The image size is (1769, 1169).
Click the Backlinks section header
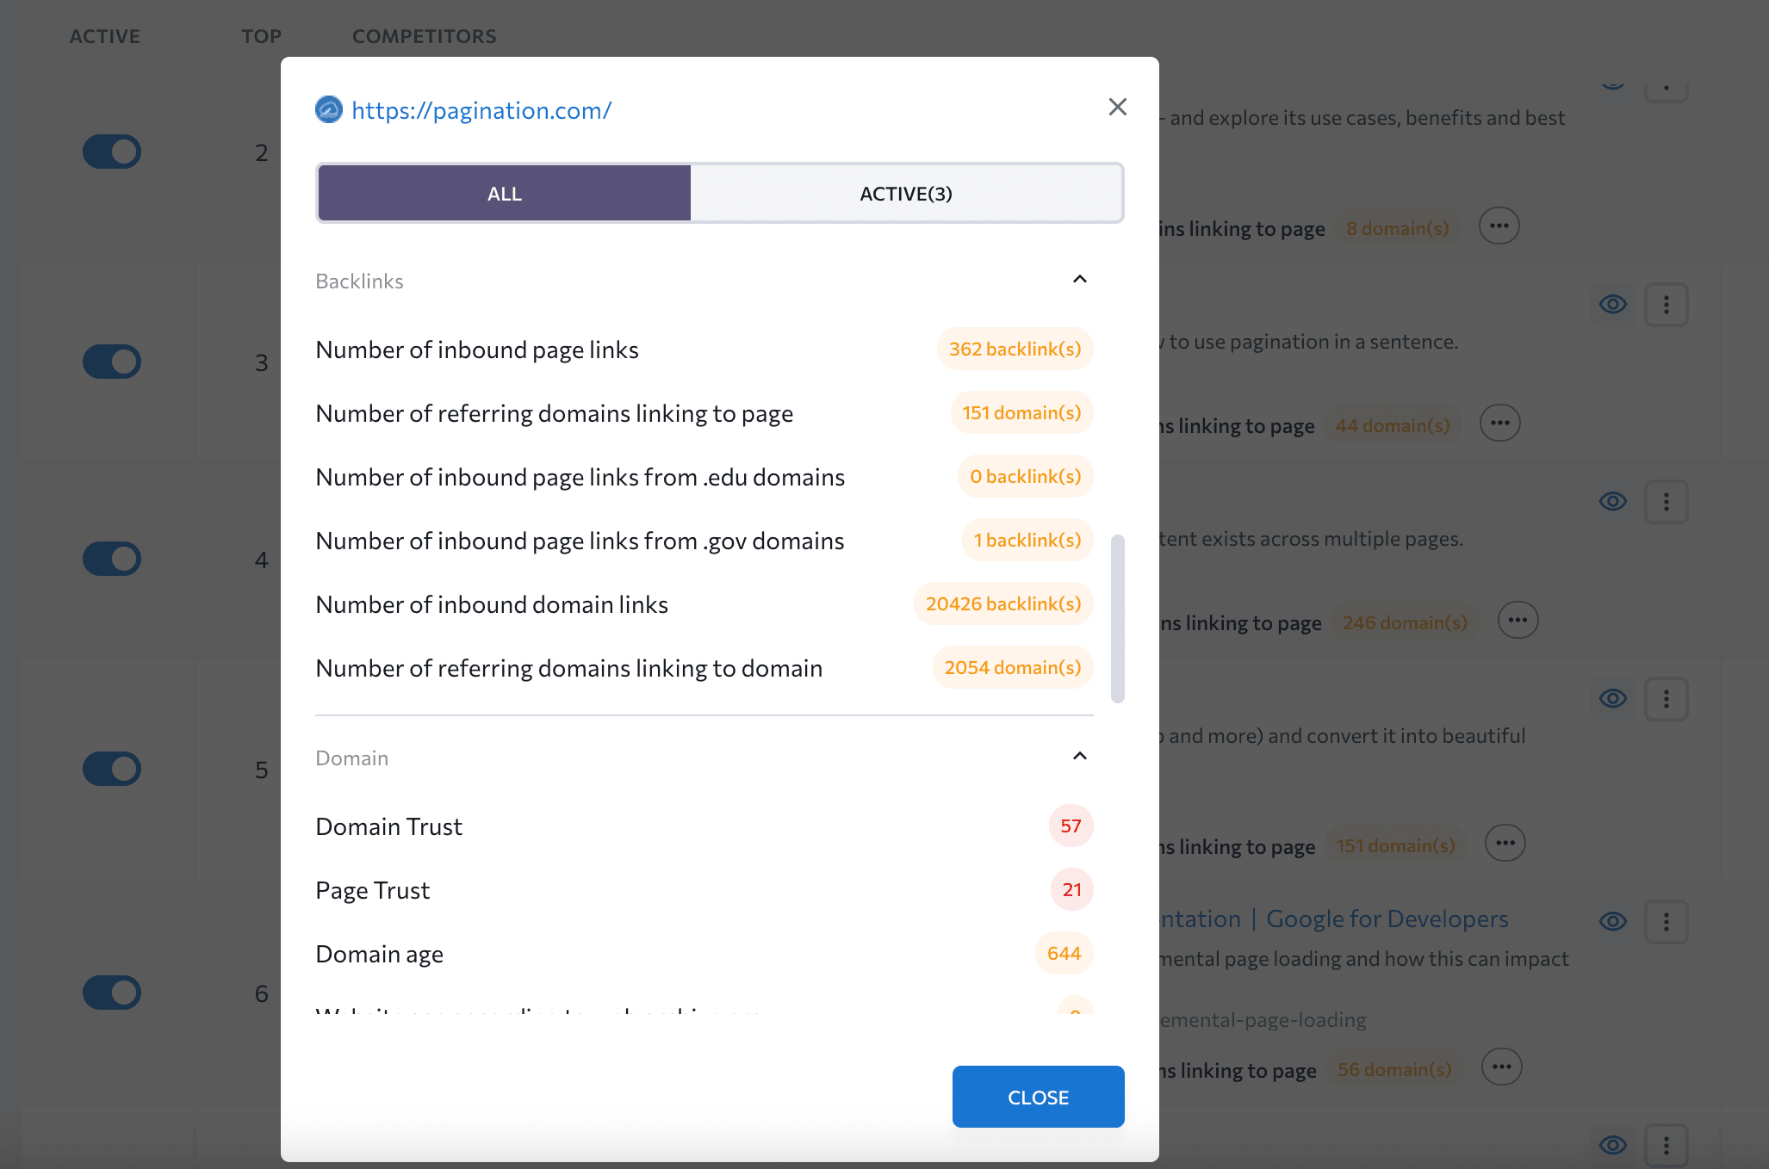(x=359, y=281)
